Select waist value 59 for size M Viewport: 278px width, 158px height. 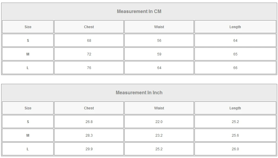click(x=159, y=54)
